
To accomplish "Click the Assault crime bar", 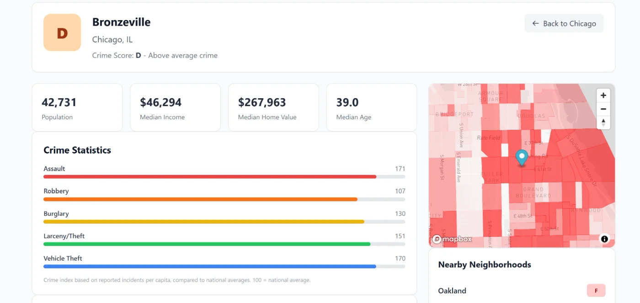I will 224,176.
